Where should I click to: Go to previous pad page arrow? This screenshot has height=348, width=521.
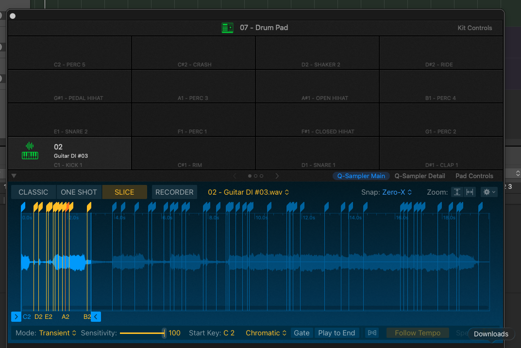(x=235, y=176)
